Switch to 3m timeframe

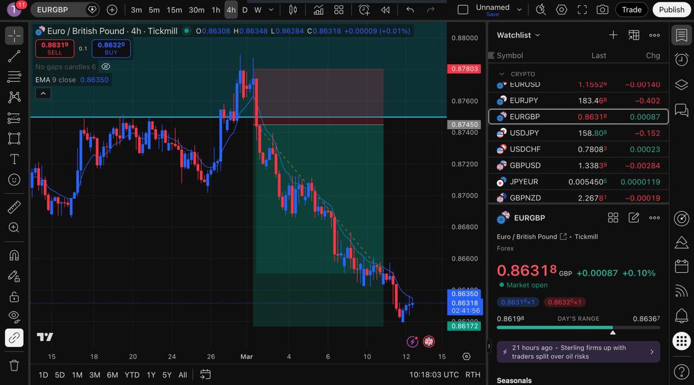point(136,10)
